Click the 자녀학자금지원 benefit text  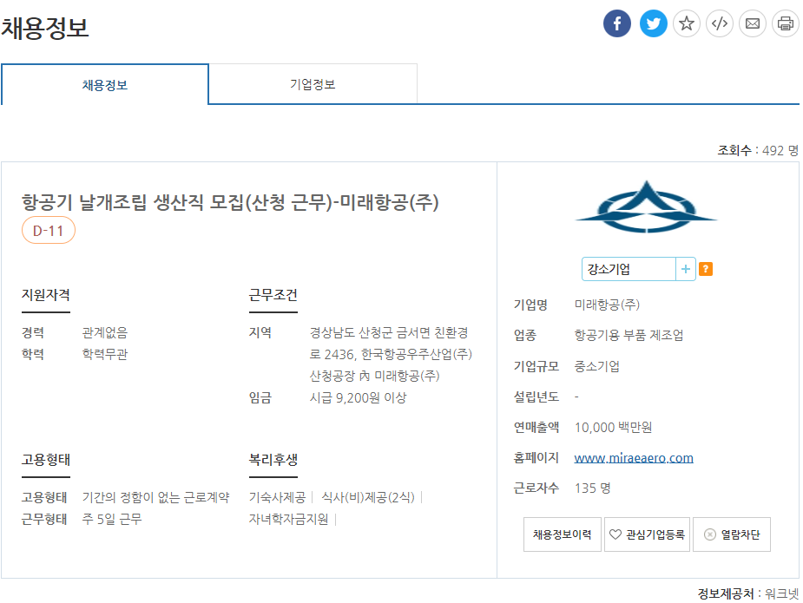point(288,519)
